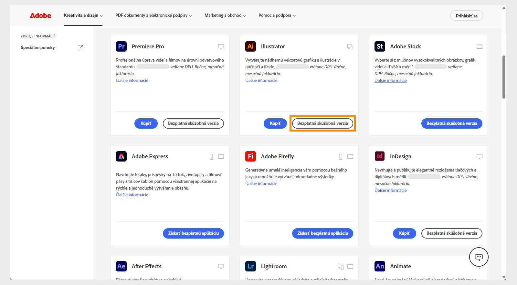Click the After Effects Ae icon
Viewport: 517px width, 285px height.
pos(121,266)
